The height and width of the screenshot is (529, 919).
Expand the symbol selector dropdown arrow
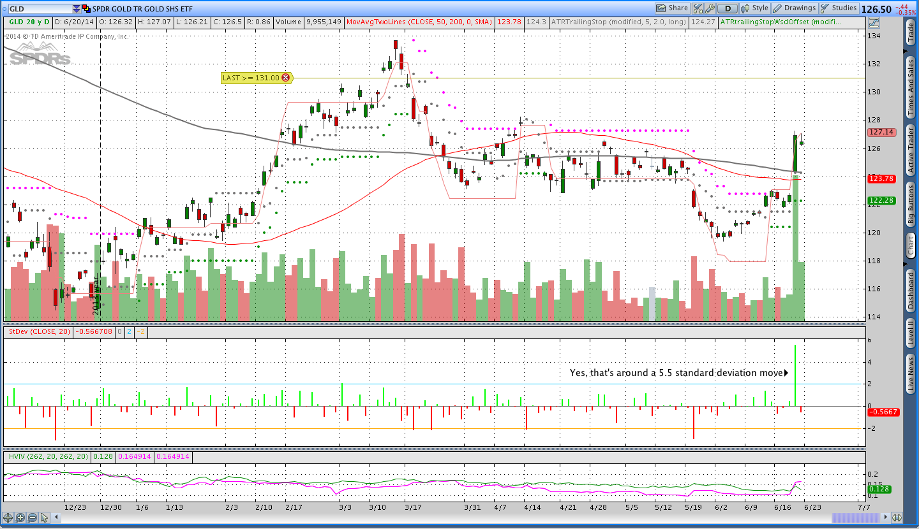77,9
